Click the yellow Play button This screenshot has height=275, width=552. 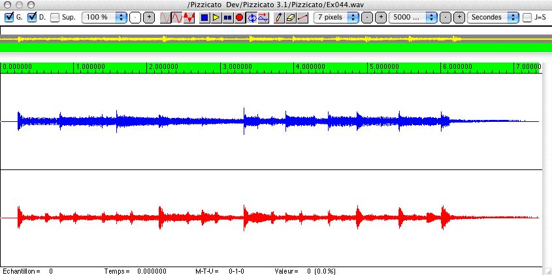click(x=216, y=18)
